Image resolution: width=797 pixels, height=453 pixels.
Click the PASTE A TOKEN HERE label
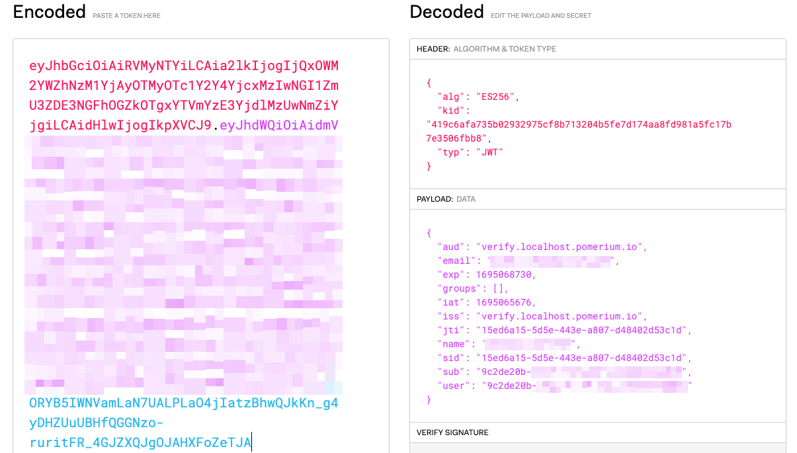[x=126, y=16]
